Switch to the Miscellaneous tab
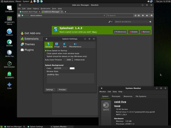Viewport: 171px width, 128px height. (x=75, y=45)
